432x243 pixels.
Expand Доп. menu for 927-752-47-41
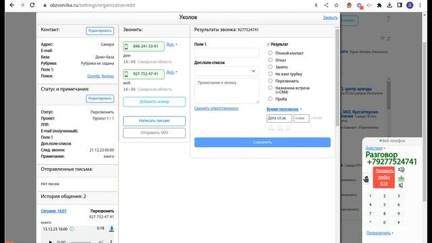171,72
